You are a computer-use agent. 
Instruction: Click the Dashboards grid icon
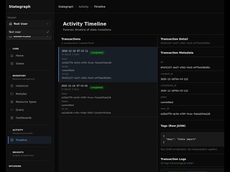click(x=12, y=118)
